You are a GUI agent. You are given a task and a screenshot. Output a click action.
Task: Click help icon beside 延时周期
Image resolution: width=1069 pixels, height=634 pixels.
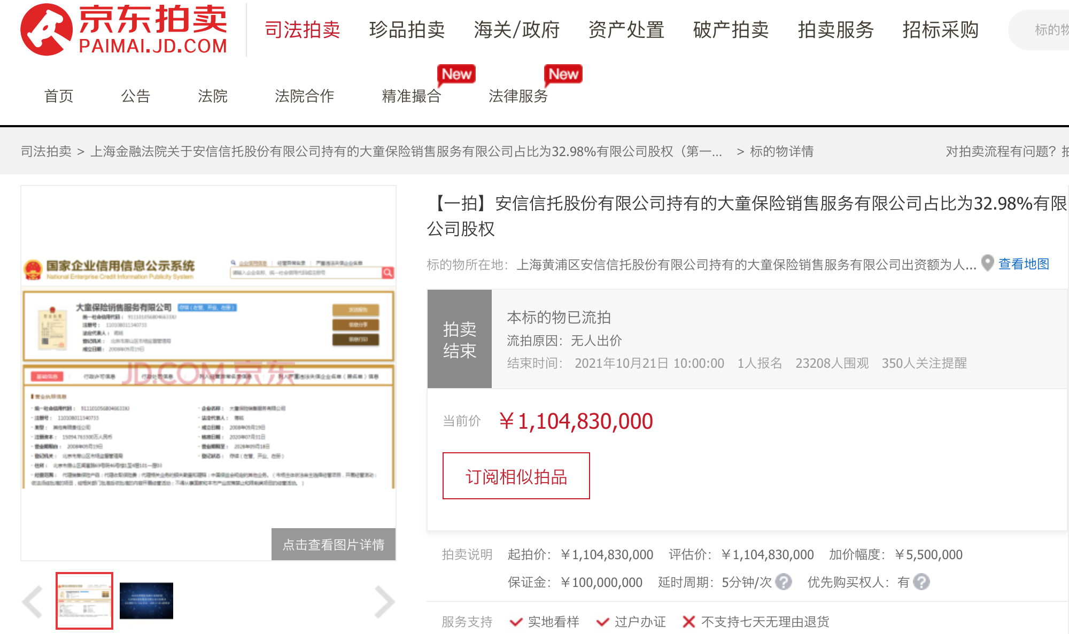[784, 582]
